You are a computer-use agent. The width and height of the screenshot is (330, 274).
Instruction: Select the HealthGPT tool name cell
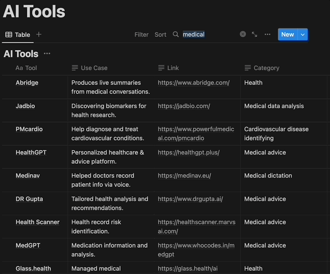35,157
